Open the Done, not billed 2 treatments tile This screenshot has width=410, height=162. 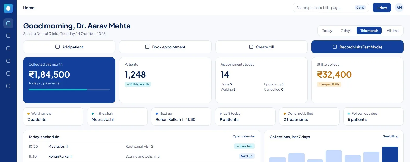pyautogui.click(x=309, y=117)
